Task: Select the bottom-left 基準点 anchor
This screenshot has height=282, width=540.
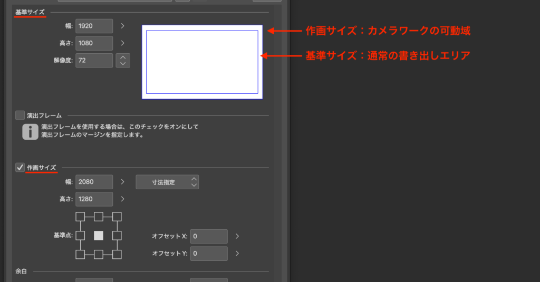Action: pyautogui.click(x=80, y=255)
